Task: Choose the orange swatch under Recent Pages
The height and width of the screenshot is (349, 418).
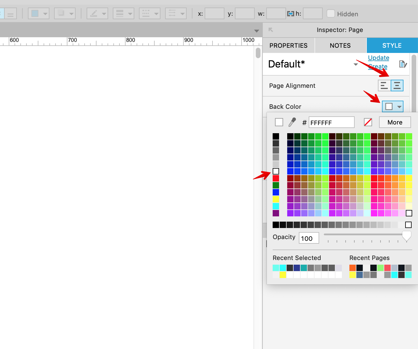Action: pyautogui.click(x=353, y=268)
